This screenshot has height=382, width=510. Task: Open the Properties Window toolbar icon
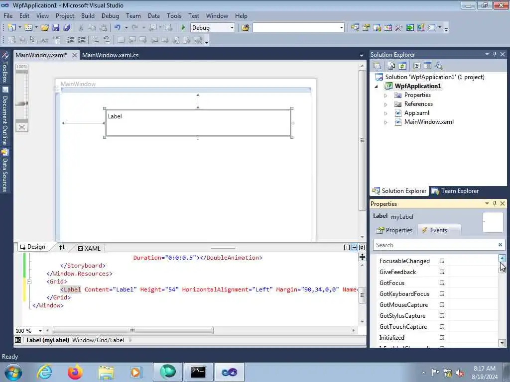coord(366,28)
